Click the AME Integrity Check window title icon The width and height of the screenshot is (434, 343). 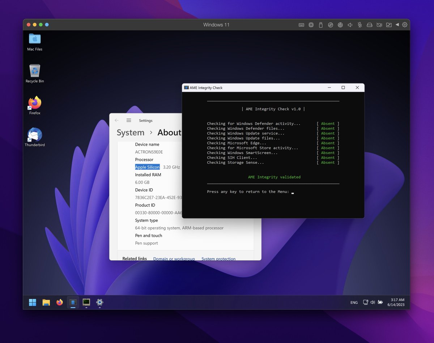(187, 87)
